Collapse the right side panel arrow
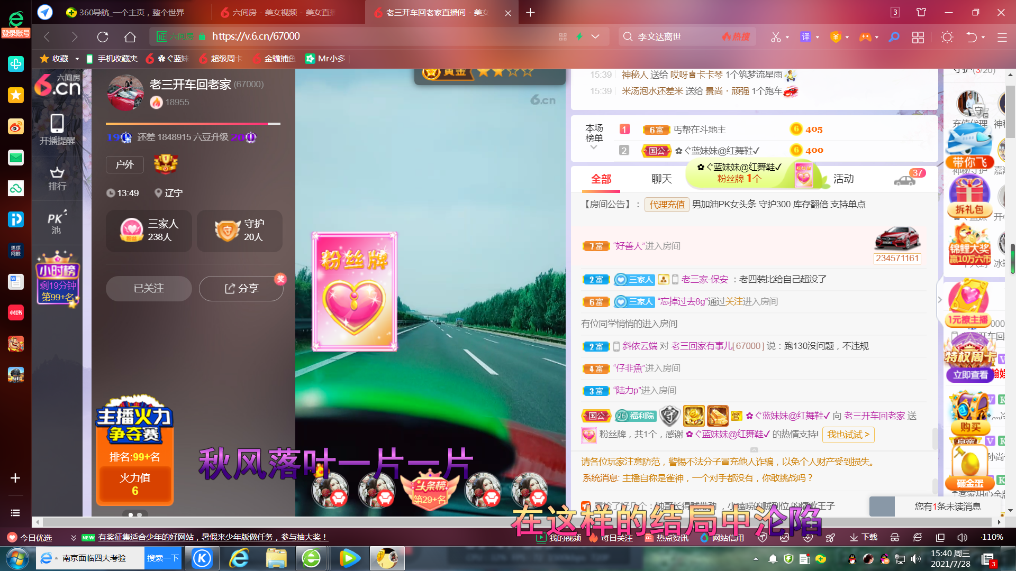The height and width of the screenshot is (571, 1016). point(940,300)
